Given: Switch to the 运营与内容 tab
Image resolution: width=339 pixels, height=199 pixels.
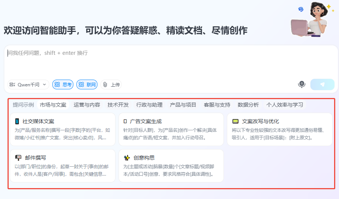Looking at the screenshot, I should point(87,105).
